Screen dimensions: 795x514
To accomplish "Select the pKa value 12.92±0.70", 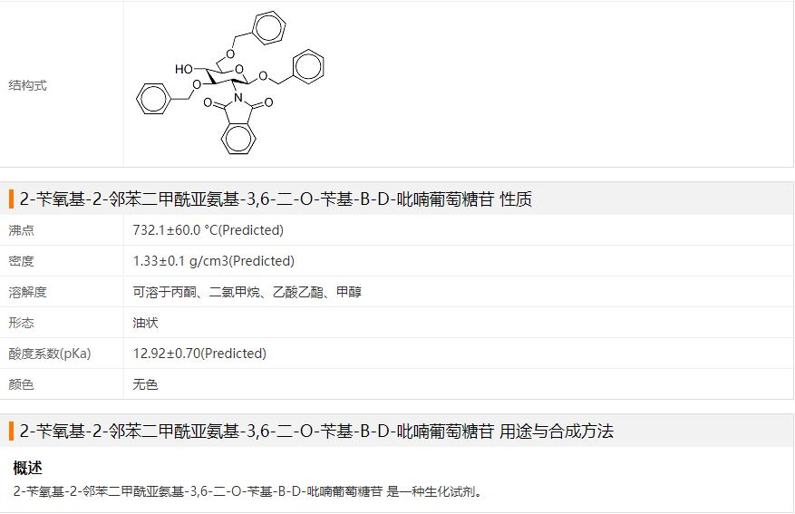I will (x=199, y=354).
